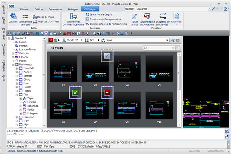Open the Relatórios icon
Viewport: 231px width, 154px height.
pyautogui.click(x=176, y=19)
